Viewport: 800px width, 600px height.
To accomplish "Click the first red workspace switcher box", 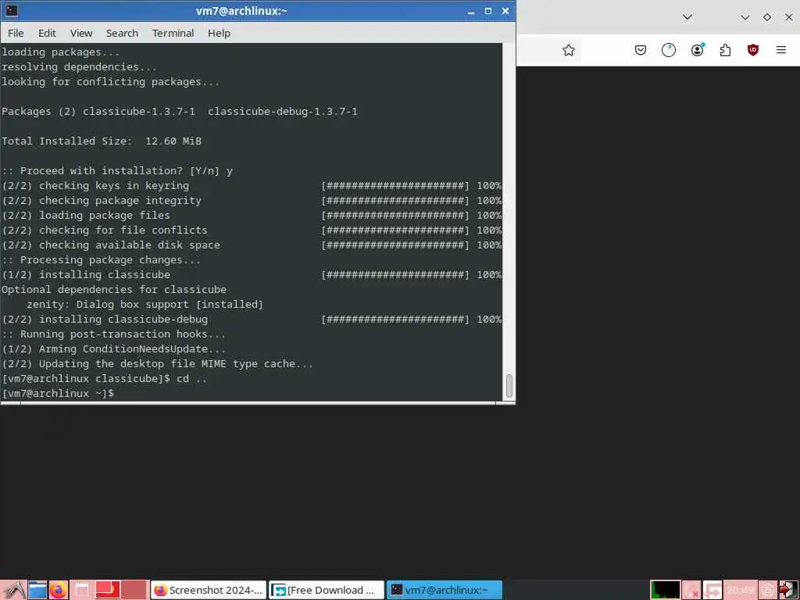I will pos(108,590).
